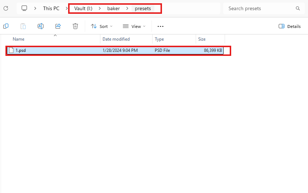308x193 pixels.
Task: Open the Sort dropdown menu
Action: (101, 26)
